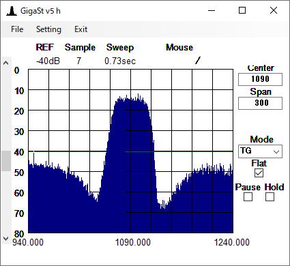This screenshot has height=266, width=290.
Task: Minimize the GigaSt window
Action: pos(212,10)
